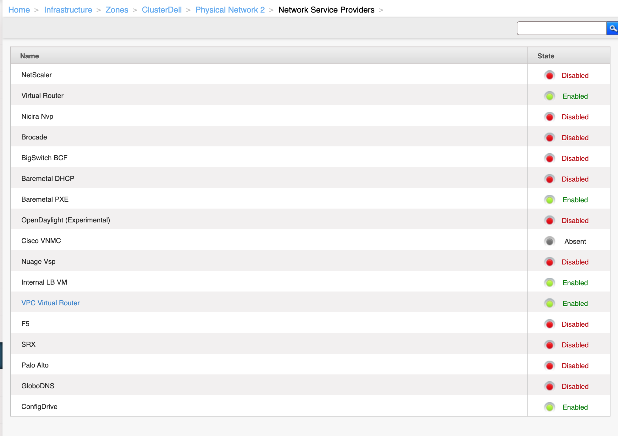Click red status icon for Palo Alto
The image size is (618, 436).
(549, 366)
